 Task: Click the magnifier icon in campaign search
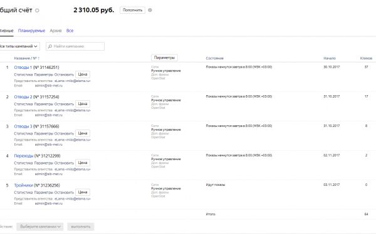tap(50, 46)
